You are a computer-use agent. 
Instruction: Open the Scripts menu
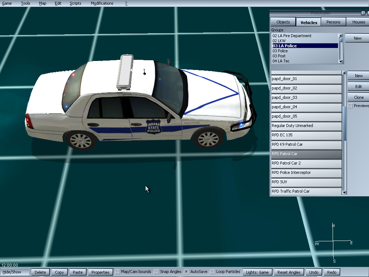75,3
